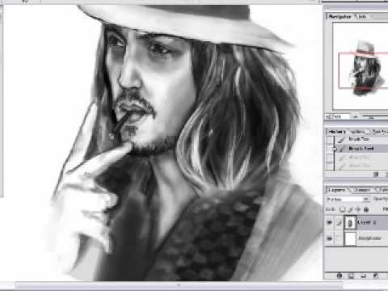This screenshot has width=388, height=291.
Task: Click the button at History panel bottom right
Action: [x=376, y=175]
